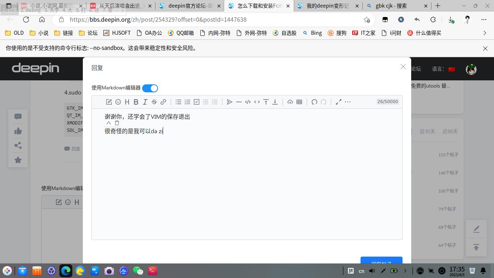
Task: Switch the editor to fullscreen mode
Action: (338, 102)
